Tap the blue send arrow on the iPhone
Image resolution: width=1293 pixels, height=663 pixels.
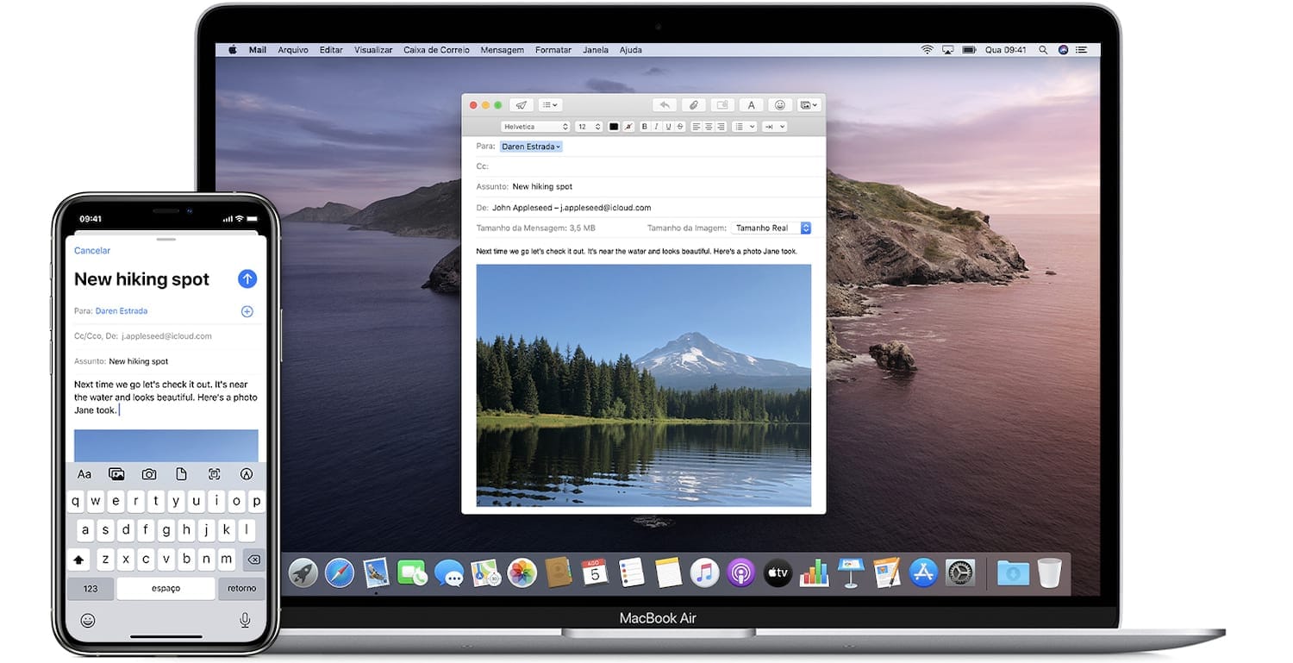click(x=247, y=278)
